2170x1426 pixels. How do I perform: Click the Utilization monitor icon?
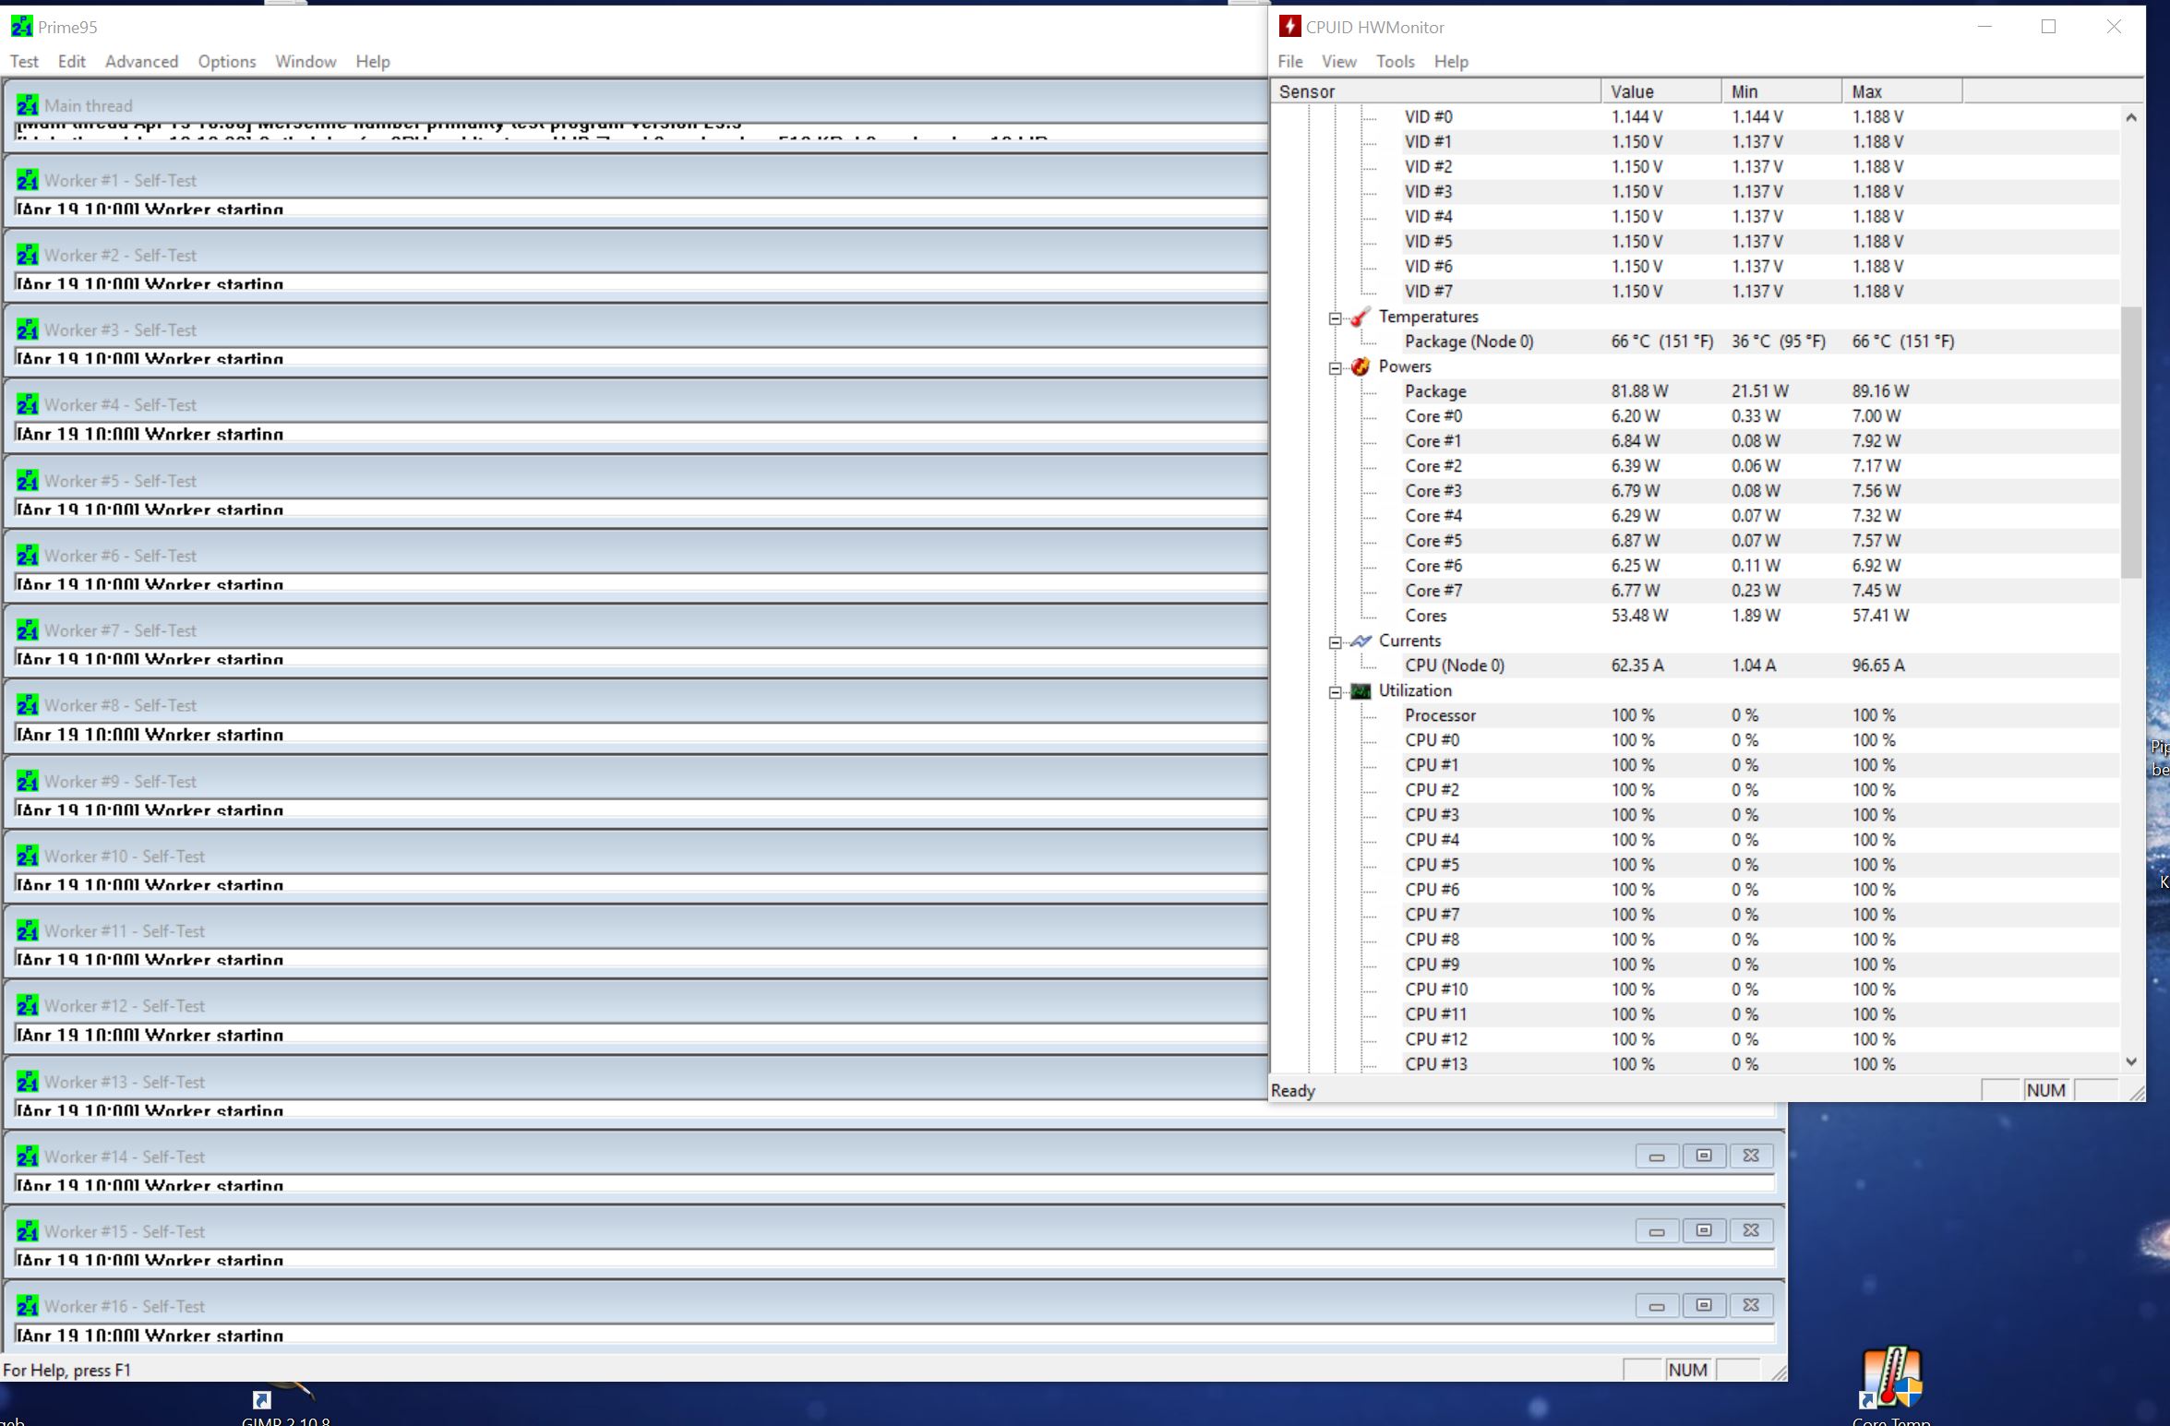(1360, 690)
